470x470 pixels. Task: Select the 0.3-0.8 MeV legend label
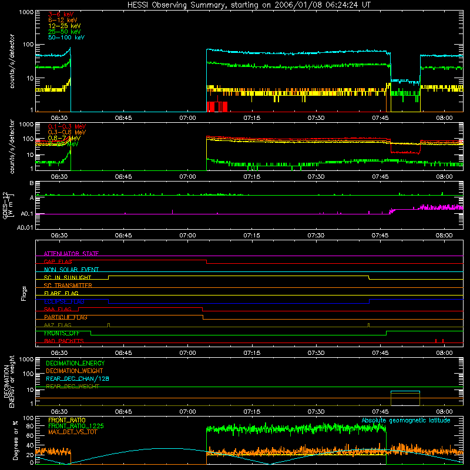coord(67,132)
